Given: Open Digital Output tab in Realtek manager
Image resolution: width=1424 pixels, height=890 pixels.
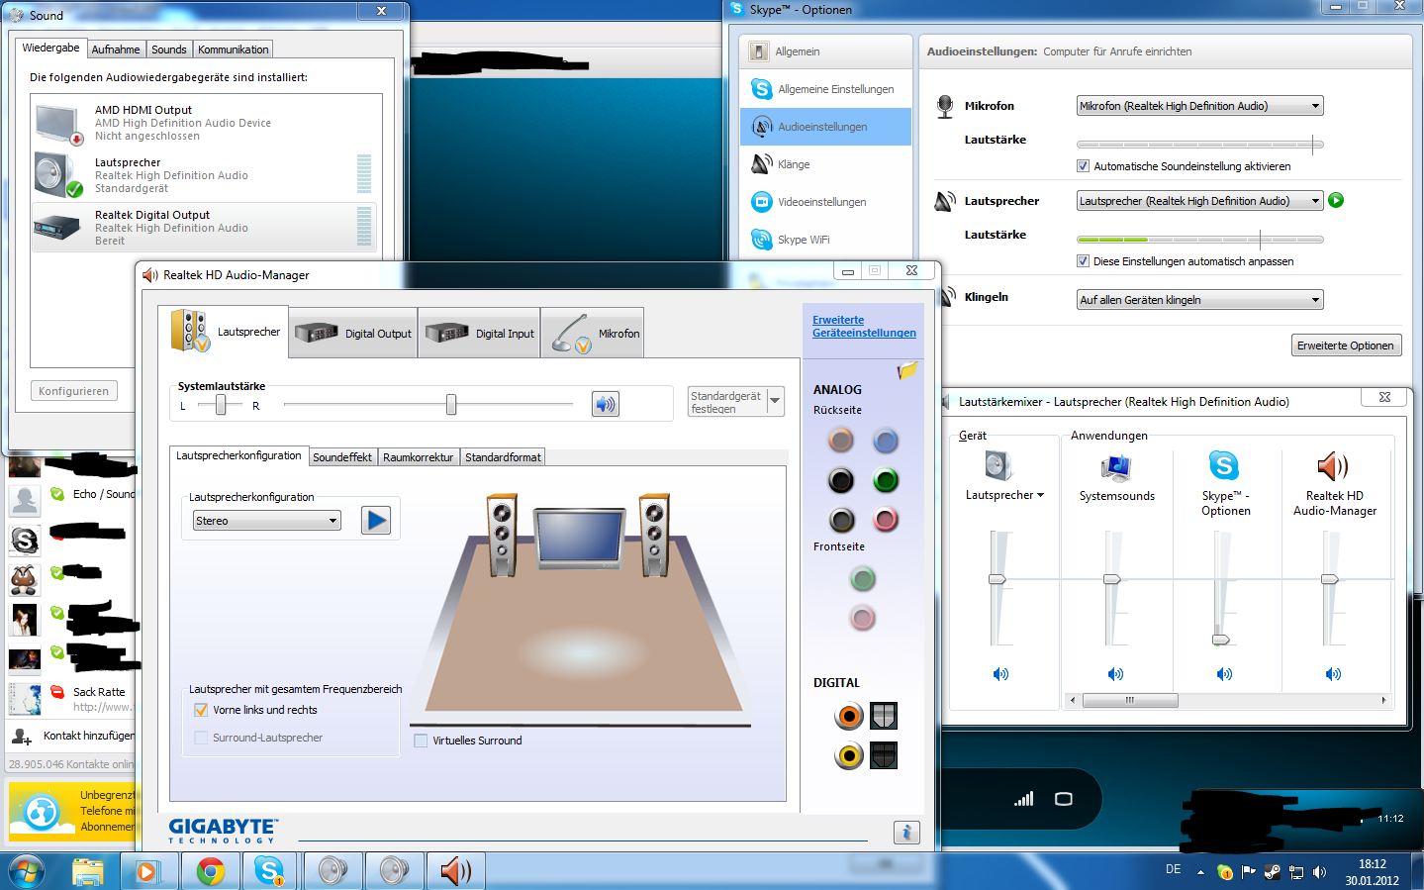Looking at the screenshot, I should click(x=353, y=334).
